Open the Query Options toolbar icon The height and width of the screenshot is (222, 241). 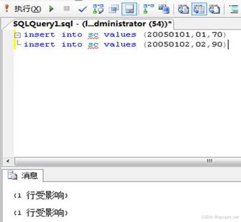pyautogui.click(x=114, y=9)
